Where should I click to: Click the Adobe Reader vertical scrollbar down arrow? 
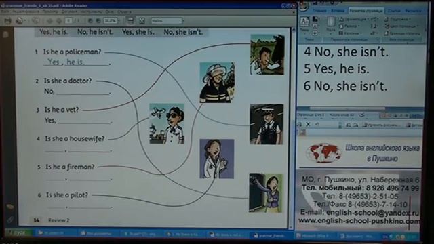[291, 227]
